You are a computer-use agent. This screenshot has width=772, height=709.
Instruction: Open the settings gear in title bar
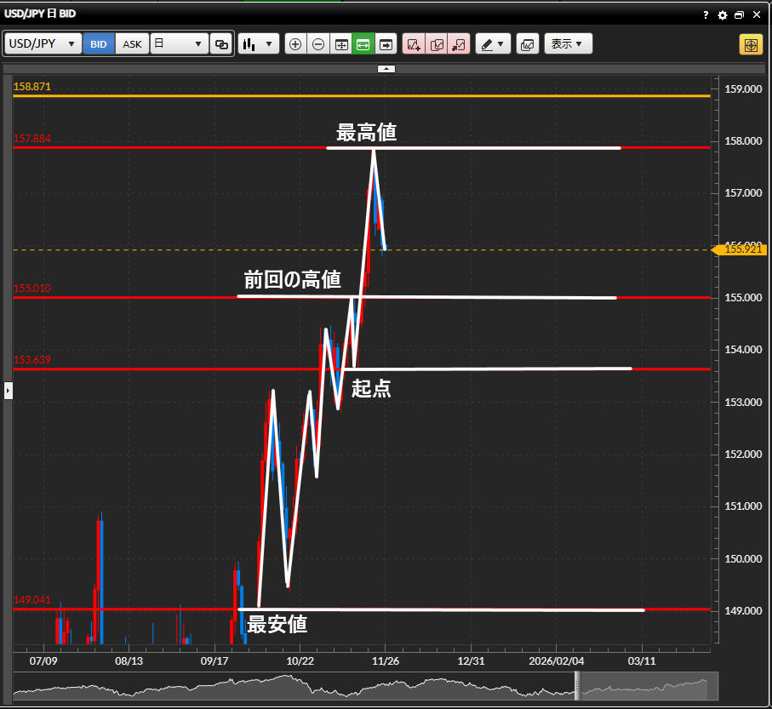coord(723,15)
